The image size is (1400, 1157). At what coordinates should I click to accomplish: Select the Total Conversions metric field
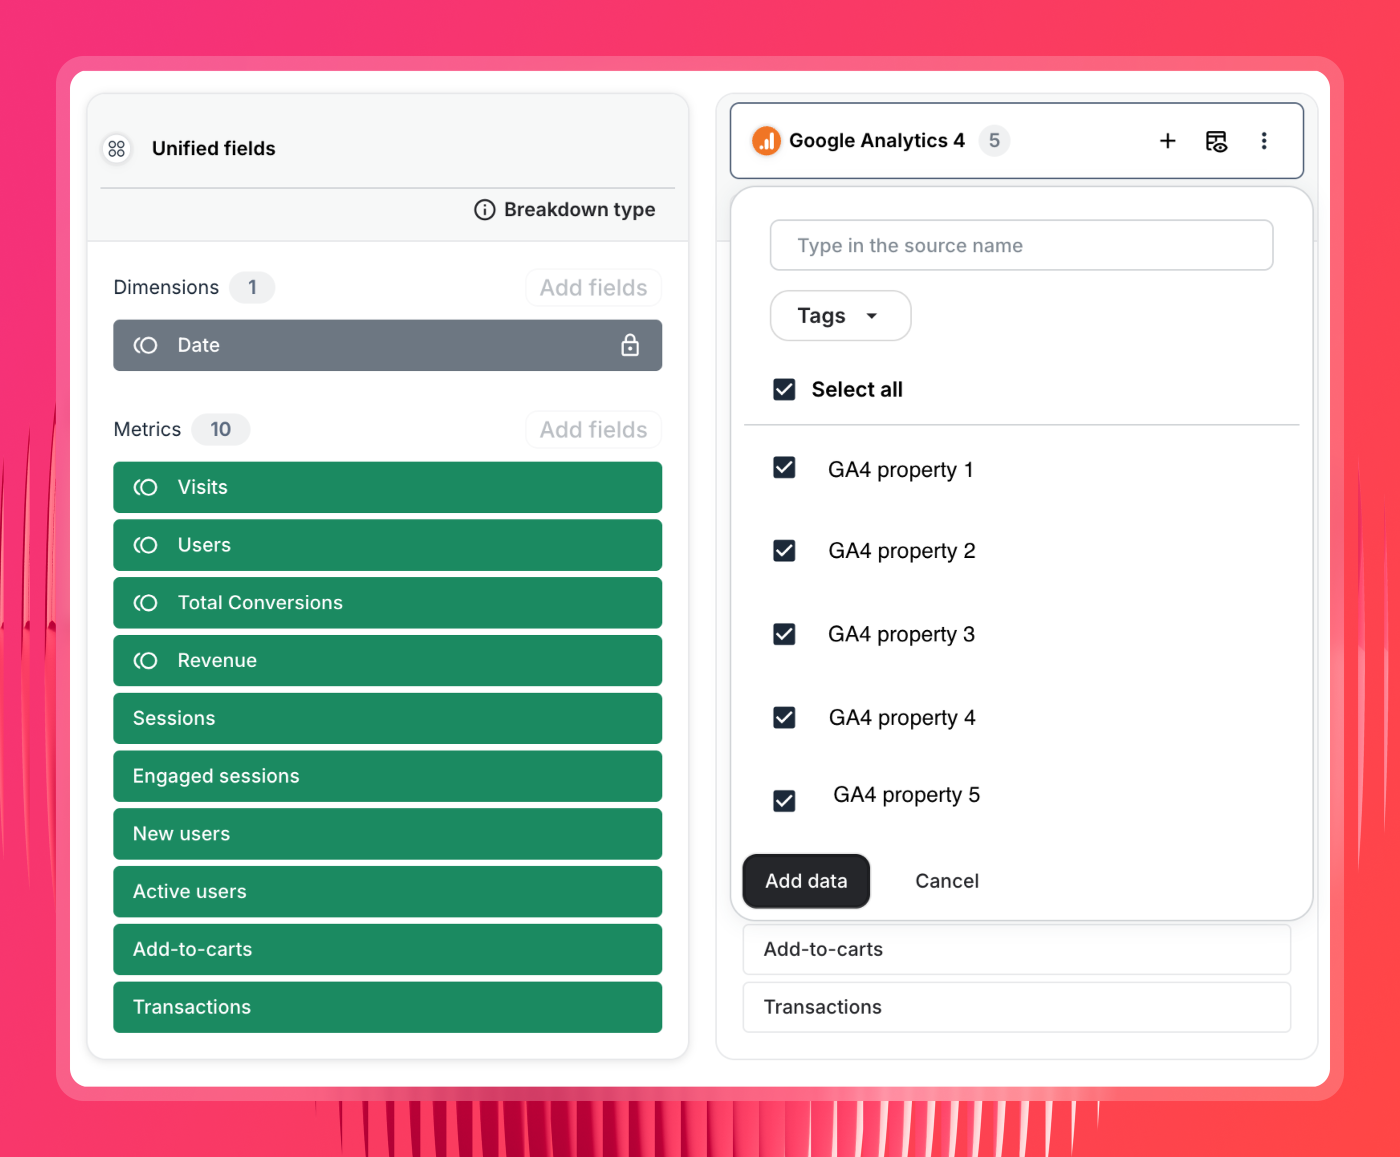tap(387, 603)
